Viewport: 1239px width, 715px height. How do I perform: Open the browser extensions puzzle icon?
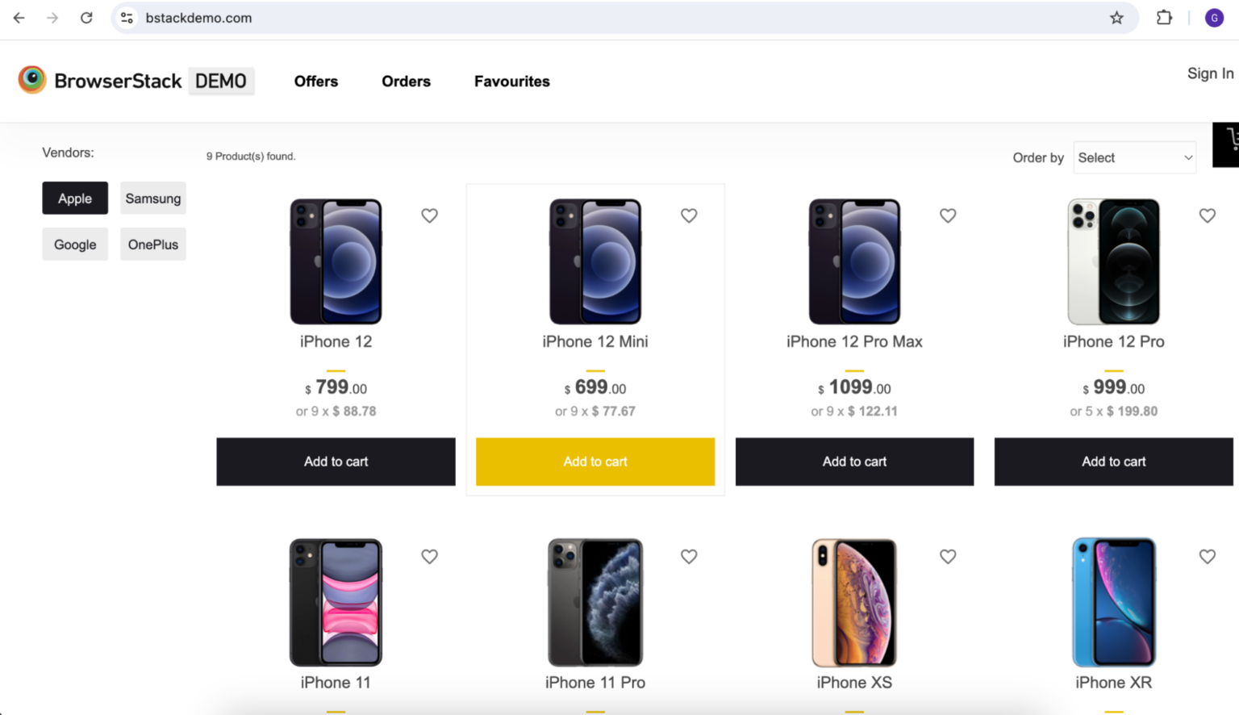click(x=1164, y=18)
